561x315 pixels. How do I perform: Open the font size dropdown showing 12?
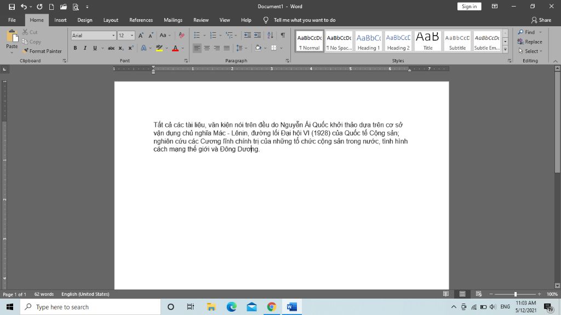[131, 36]
